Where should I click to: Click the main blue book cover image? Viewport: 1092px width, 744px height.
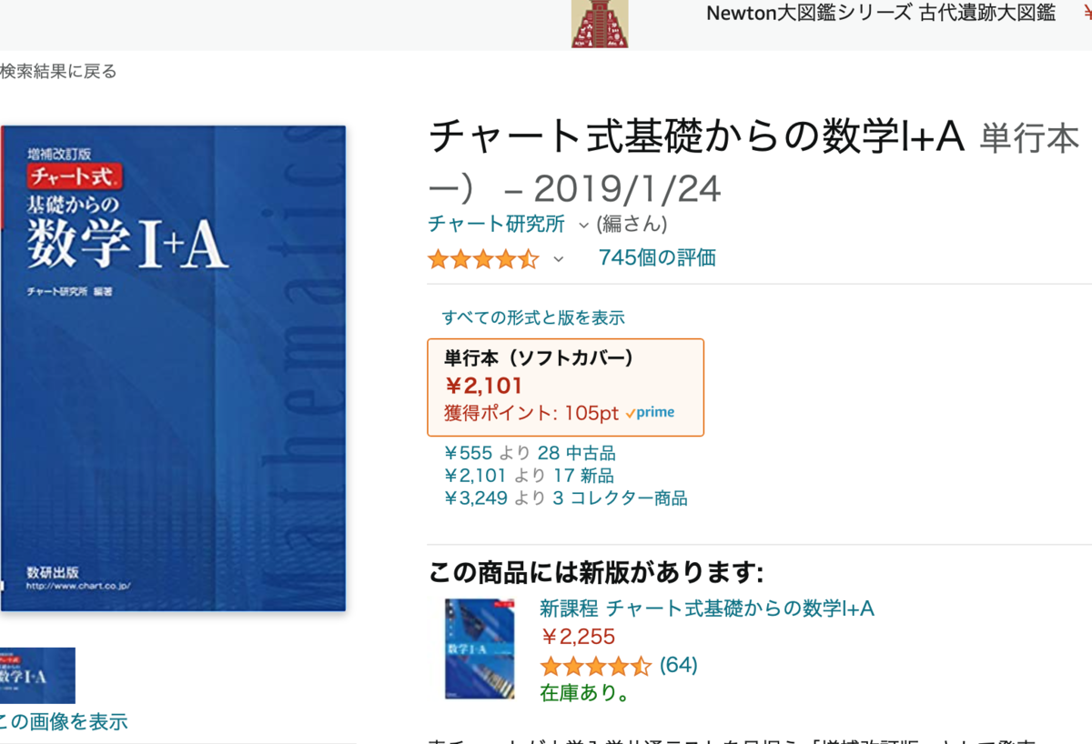173,368
